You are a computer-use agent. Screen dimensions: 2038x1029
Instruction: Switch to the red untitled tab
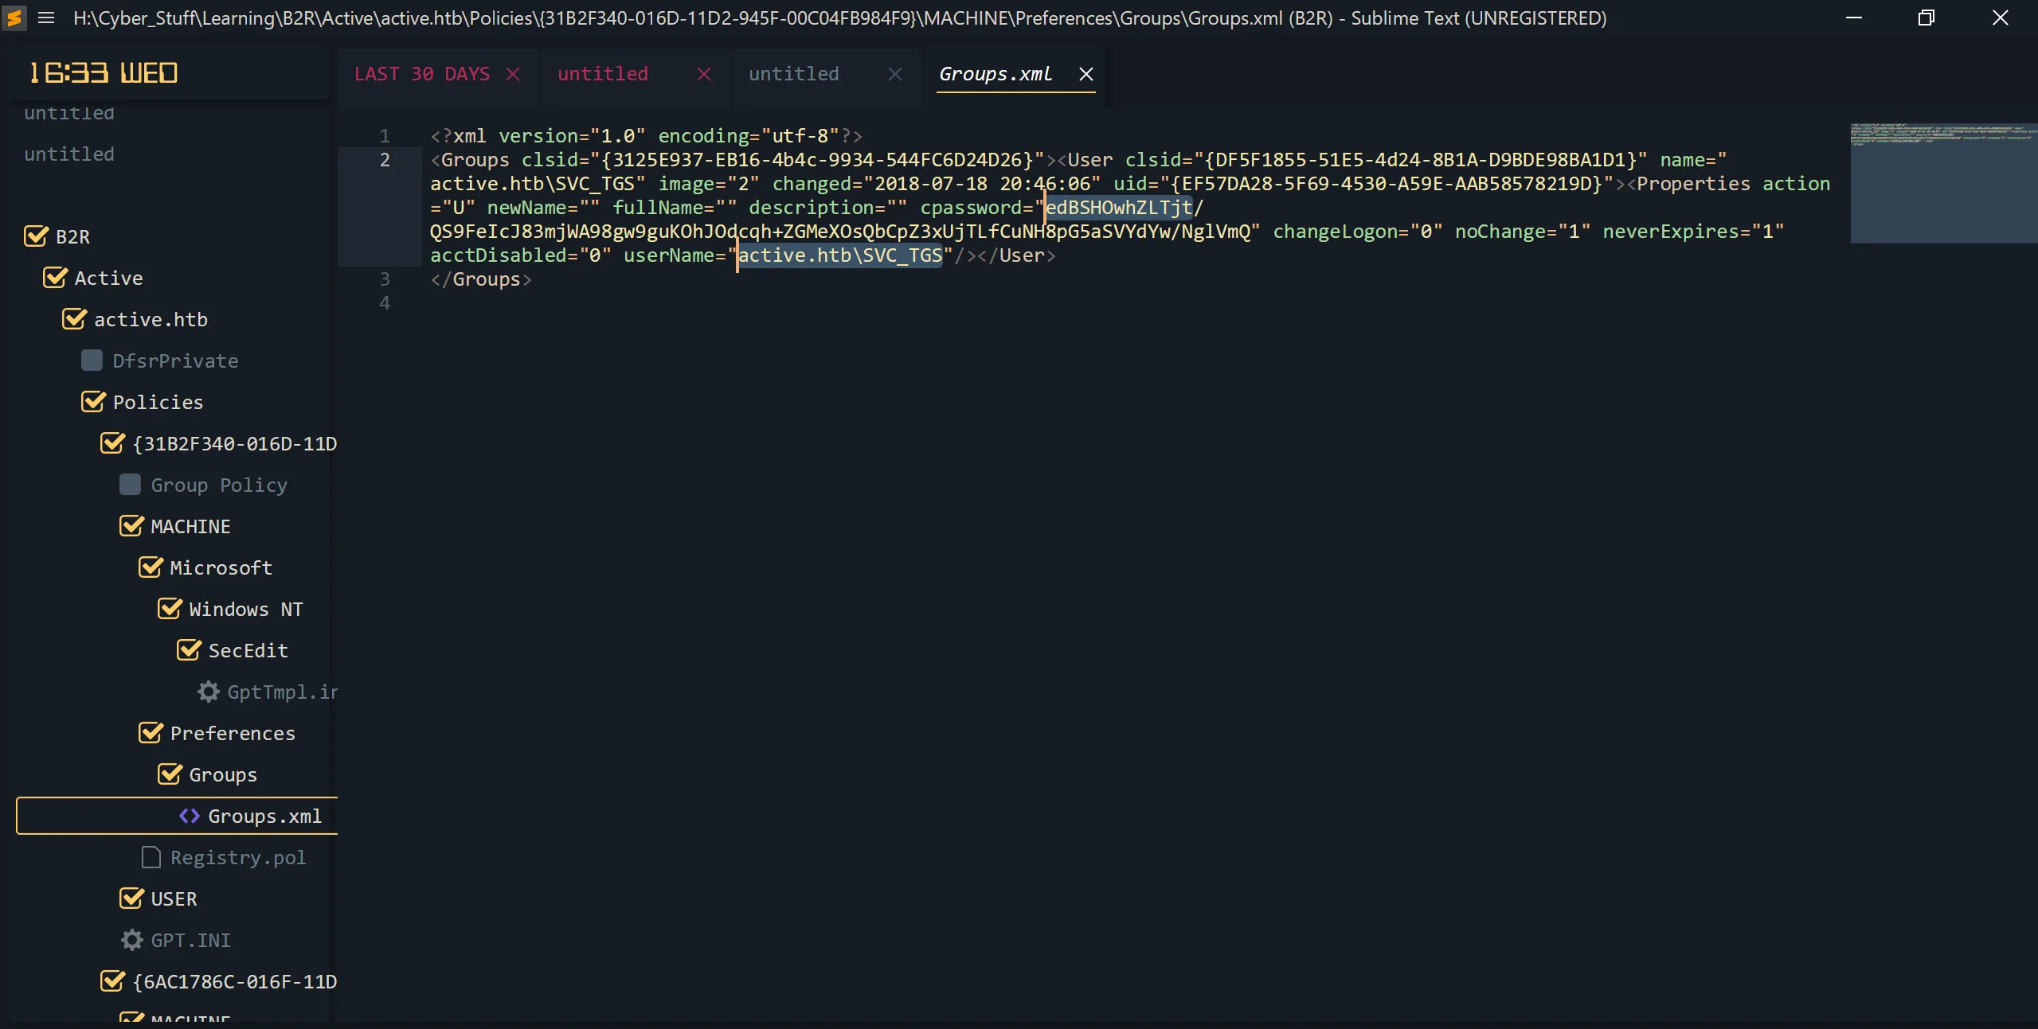(603, 74)
